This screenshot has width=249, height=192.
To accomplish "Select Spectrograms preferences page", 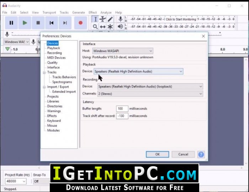I will tap(62, 82).
